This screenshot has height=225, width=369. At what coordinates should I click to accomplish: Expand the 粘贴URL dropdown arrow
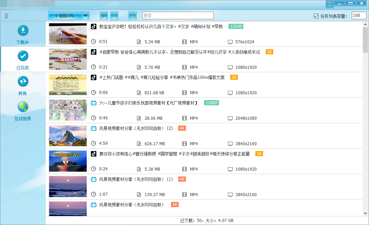click(86, 15)
